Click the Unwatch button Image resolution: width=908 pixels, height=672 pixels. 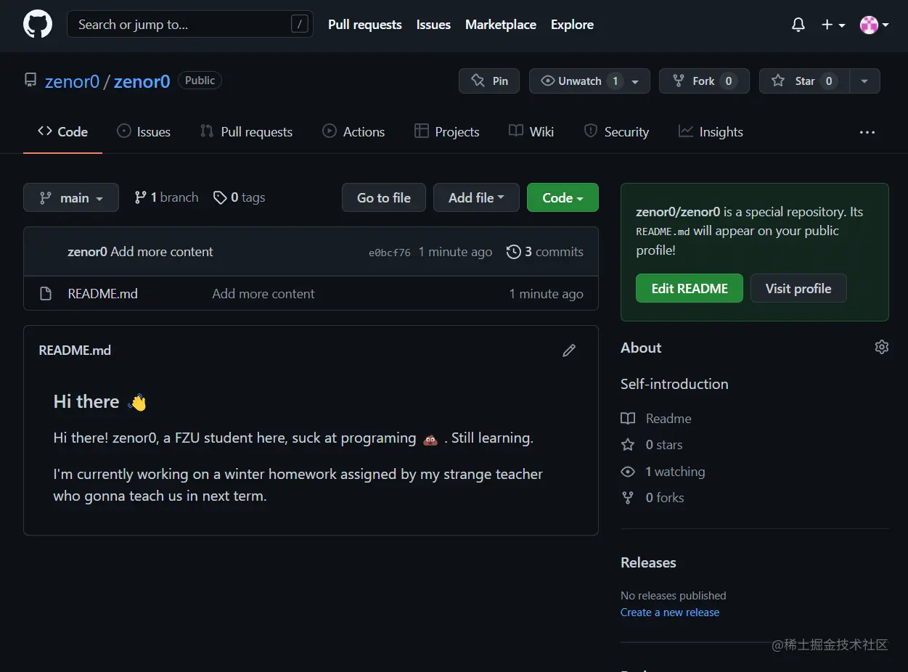coord(581,81)
